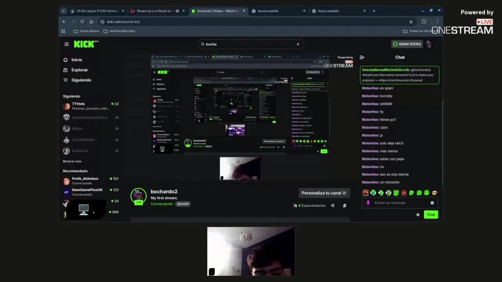Open chat settings gear icon
The height and width of the screenshot is (282, 502).
pos(418,215)
